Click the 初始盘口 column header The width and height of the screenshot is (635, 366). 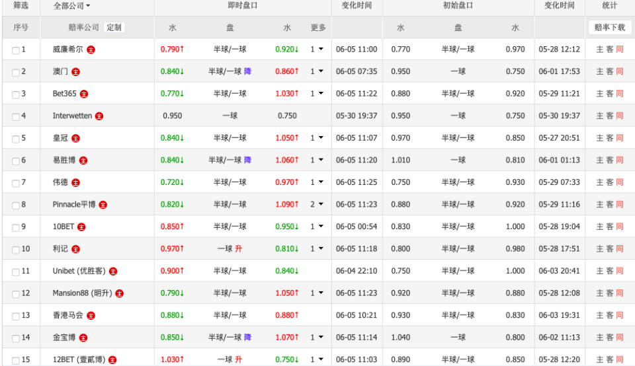point(458,6)
